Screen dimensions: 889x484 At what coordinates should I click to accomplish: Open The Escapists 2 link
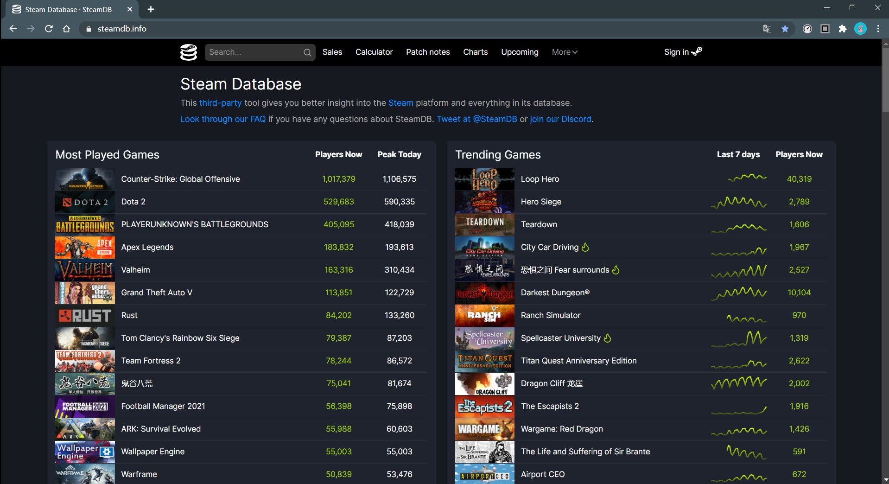pyautogui.click(x=550, y=406)
